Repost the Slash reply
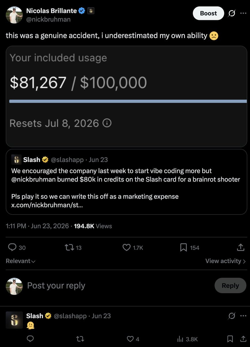Screen dimensions: 250x347 click(81, 339)
